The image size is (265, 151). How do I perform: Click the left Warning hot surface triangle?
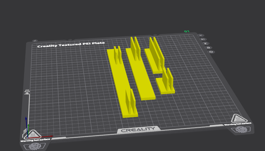click(34, 134)
